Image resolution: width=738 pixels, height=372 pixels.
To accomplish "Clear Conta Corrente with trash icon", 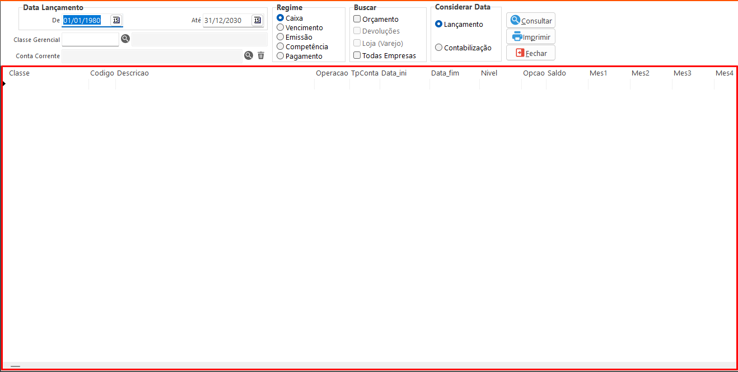I will click(261, 55).
